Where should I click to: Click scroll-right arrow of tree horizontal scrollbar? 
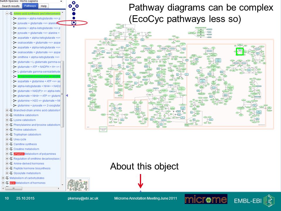click(x=59, y=188)
